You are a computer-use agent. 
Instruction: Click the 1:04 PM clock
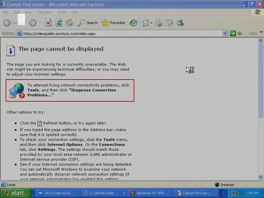252,193
